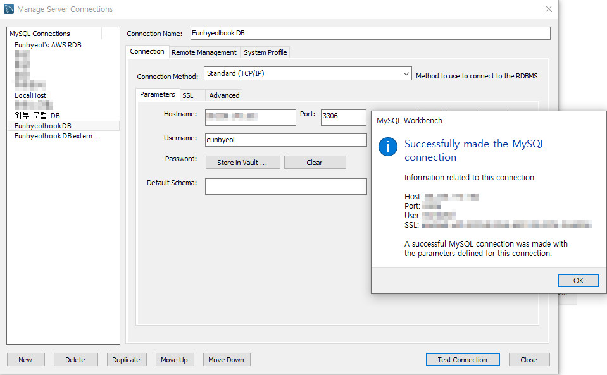Select the Parameters sub-tab
The height and width of the screenshot is (375, 607).
click(158, 94)
